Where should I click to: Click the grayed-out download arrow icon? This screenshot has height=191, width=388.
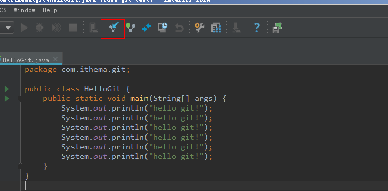(x=236, y=28)
